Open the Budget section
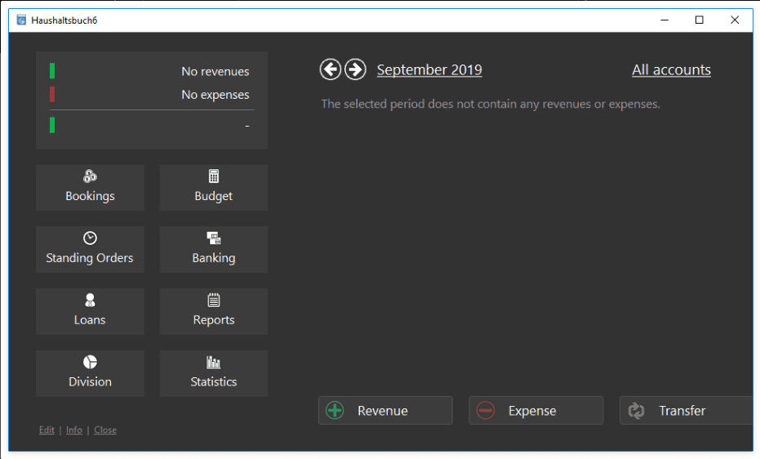 [x=214, y=188]
